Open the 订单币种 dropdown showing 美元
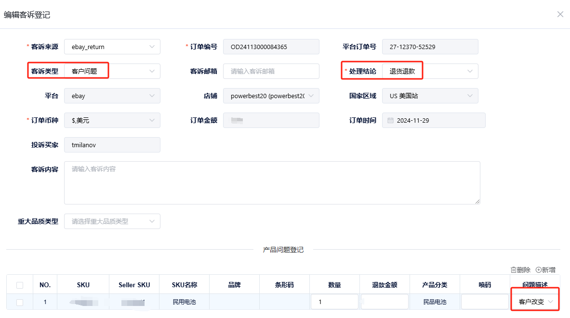This screenshot has height=318, width=570. click(112, 120)
